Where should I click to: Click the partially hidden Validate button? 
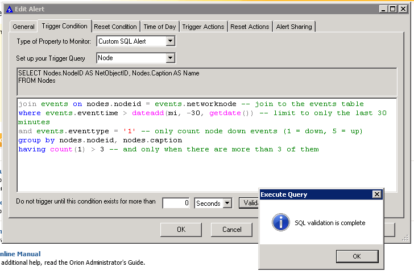249,203
